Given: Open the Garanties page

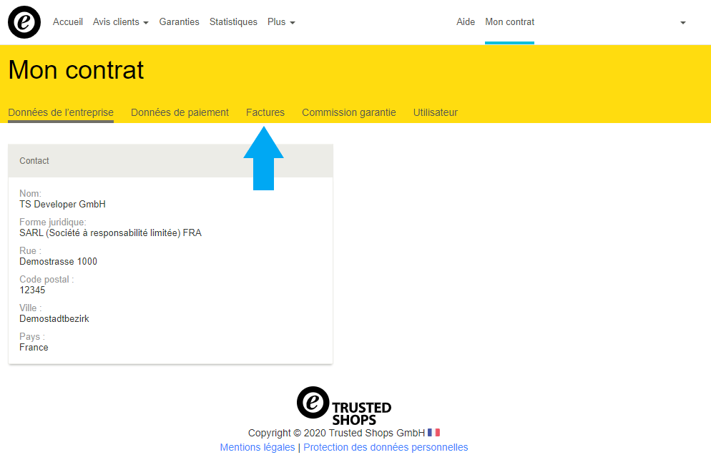Looking at the screenshot, I should tap(179, 21).
